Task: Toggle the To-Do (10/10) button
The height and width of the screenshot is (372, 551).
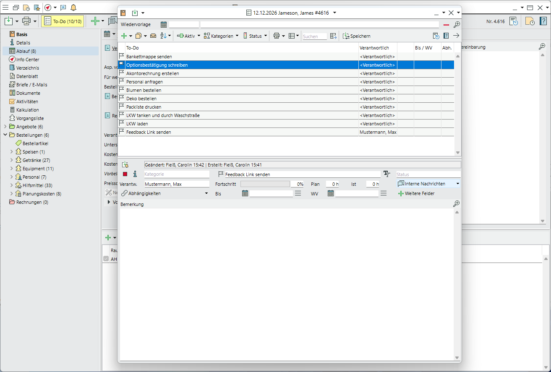Action: [63, 21]
